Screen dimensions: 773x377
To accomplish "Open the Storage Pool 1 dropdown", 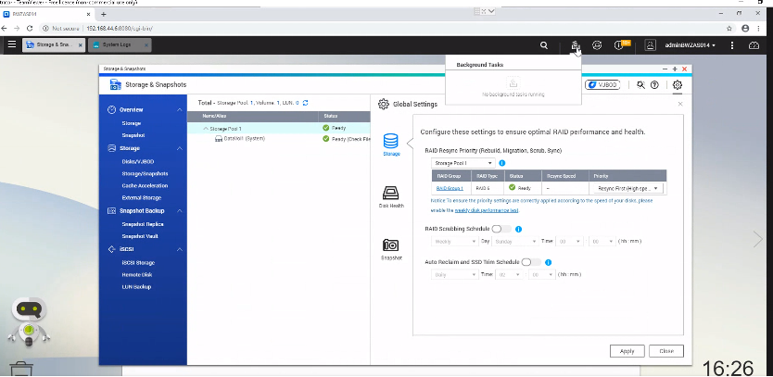I will click(463, 163).
